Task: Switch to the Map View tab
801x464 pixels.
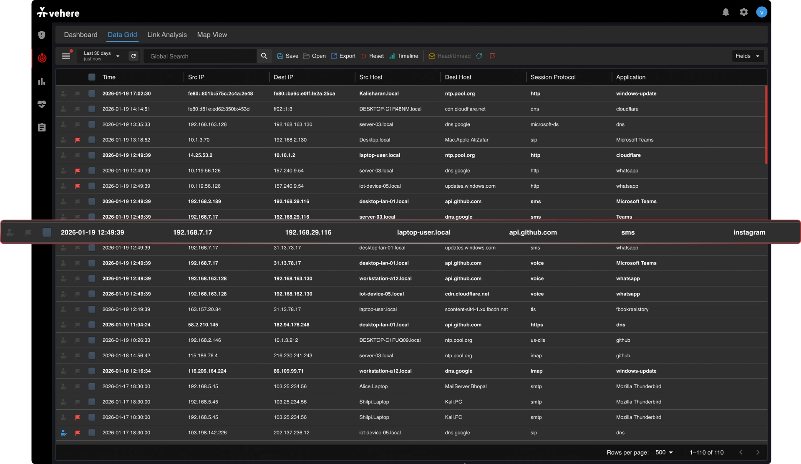Action: click(212, 35)
